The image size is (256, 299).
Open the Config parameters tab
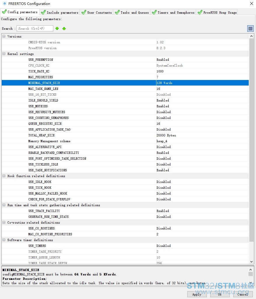coord(20,12)
